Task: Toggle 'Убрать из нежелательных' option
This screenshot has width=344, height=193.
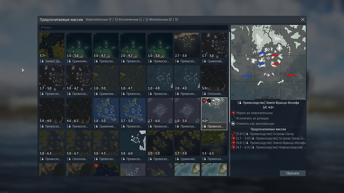Action: [x=254, y=113]
